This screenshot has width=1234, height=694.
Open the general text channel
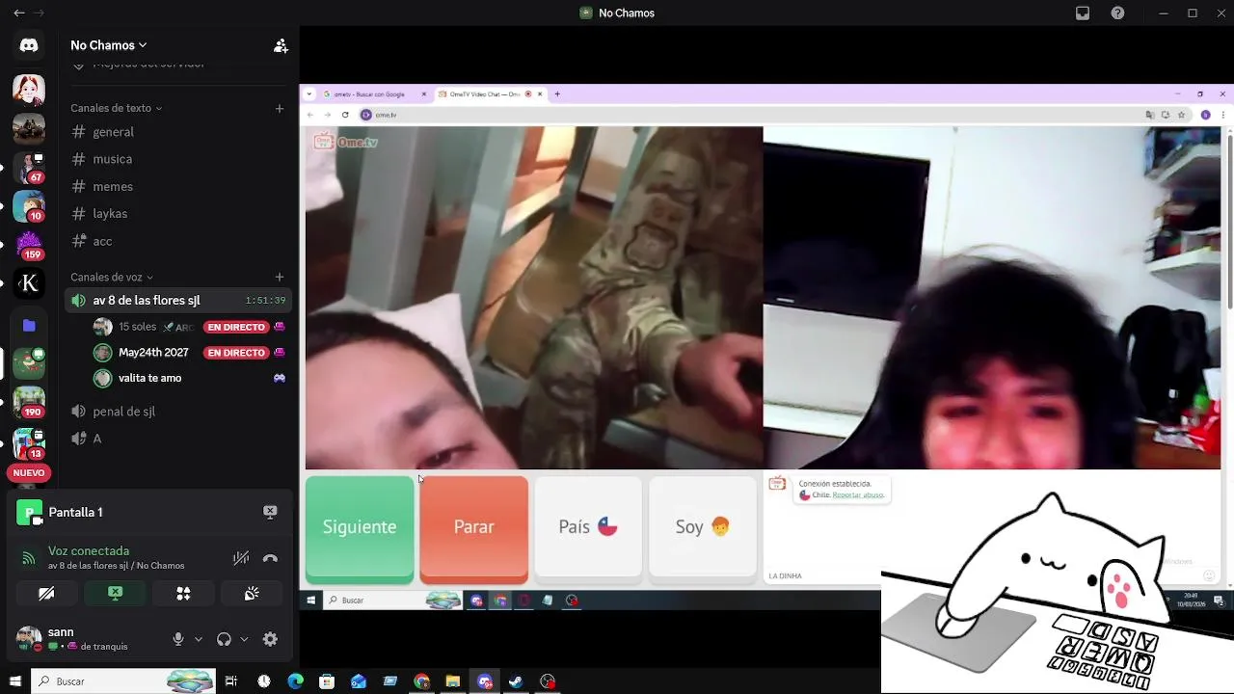[178, 132]
